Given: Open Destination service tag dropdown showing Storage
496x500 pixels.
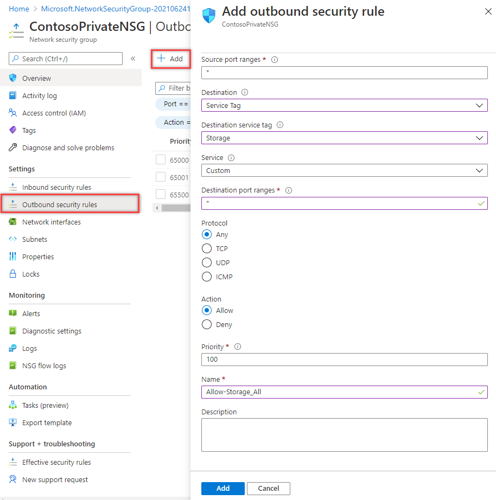Looking at the screenshot, I should [x=345, y=138].
